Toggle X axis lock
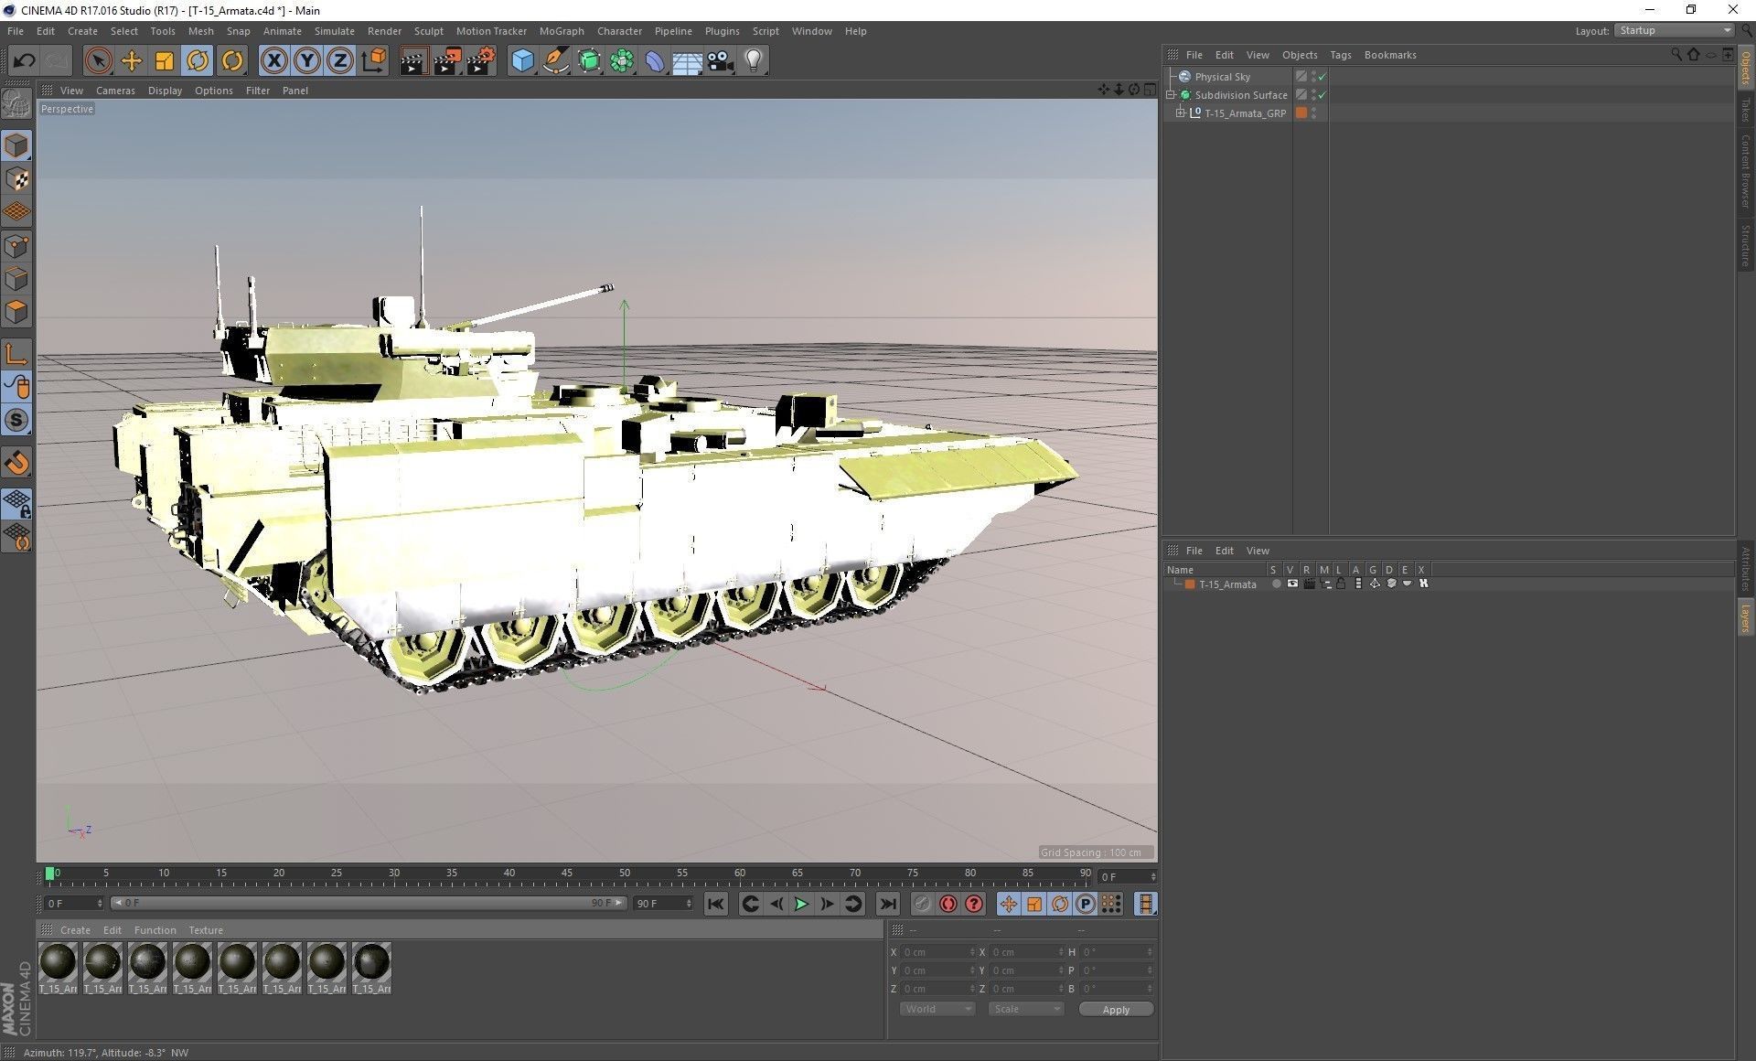This screenshot has height=1061, width=1756. click(273, 61)
